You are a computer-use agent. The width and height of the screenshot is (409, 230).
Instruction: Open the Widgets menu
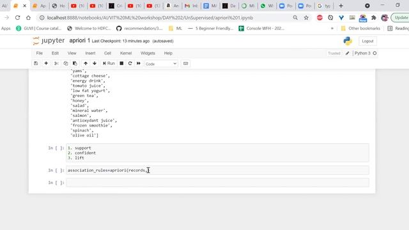148,53
